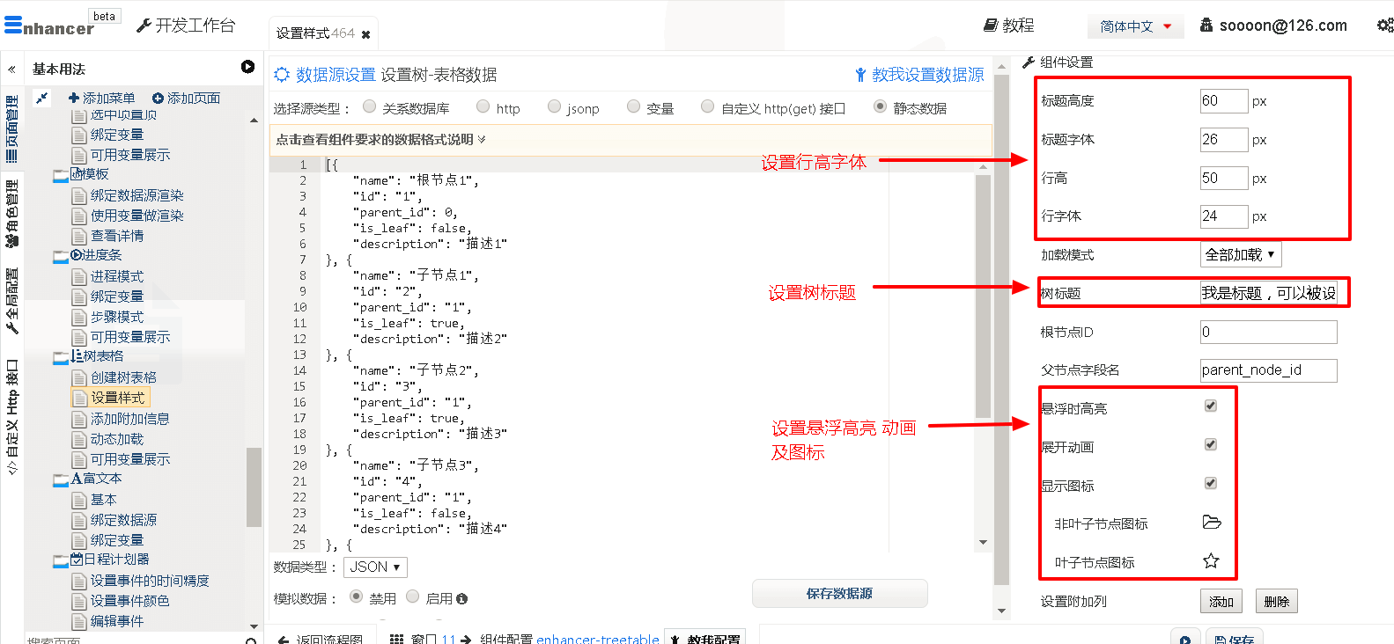
Task: Select the 自定义 http(get) 接口 source type
Action: (707, 106)
